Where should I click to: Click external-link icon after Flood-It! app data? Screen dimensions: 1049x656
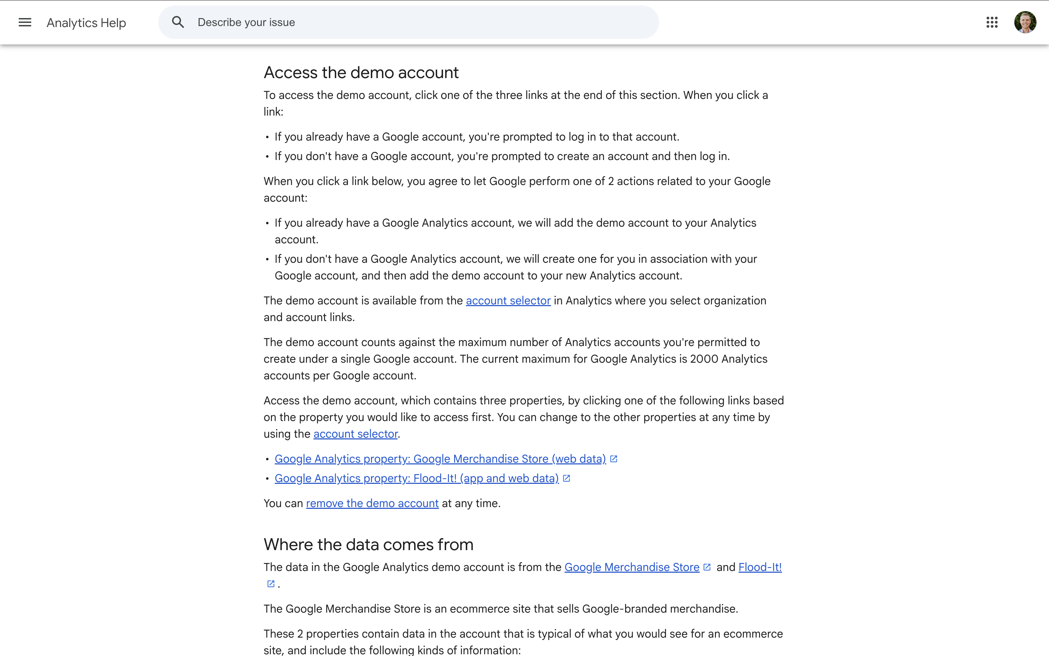(566, 478)
